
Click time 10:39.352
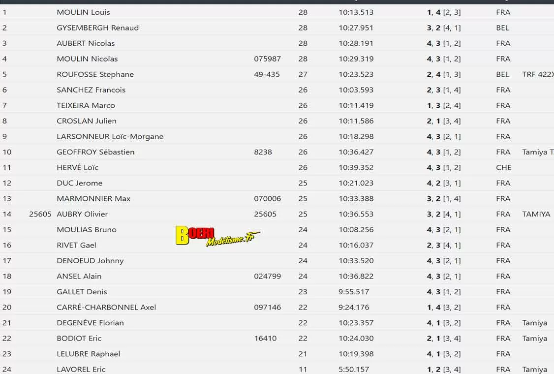(x=356, y=167)
